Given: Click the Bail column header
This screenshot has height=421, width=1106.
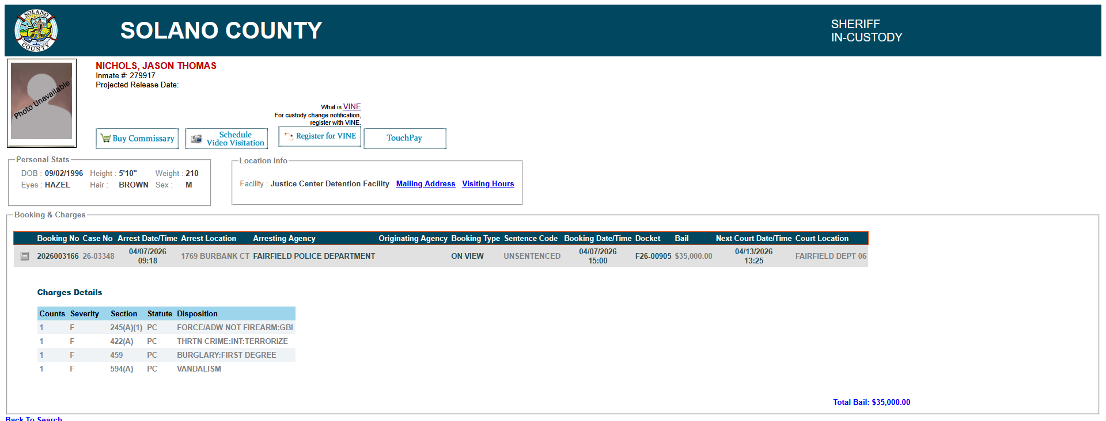Looking at the screenshot, I should coord(681,239).
